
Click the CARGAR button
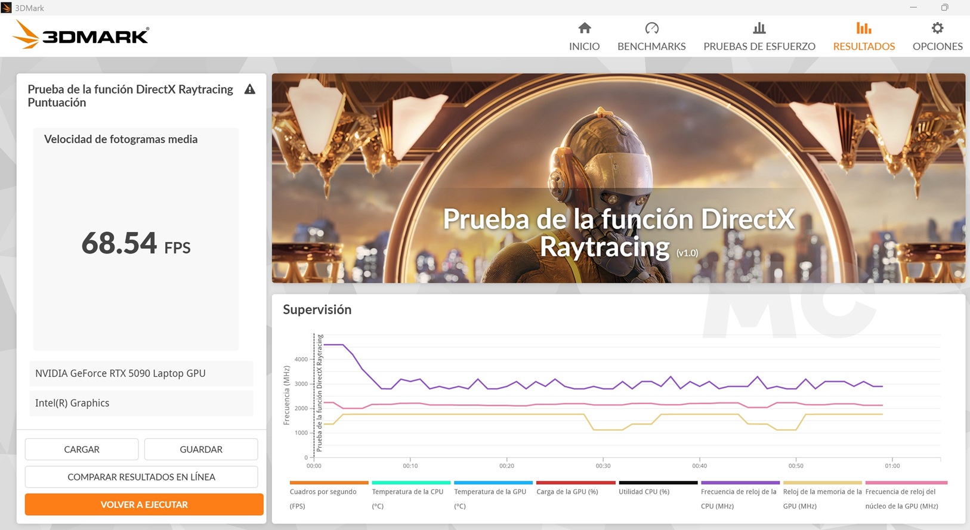[82, 450]
